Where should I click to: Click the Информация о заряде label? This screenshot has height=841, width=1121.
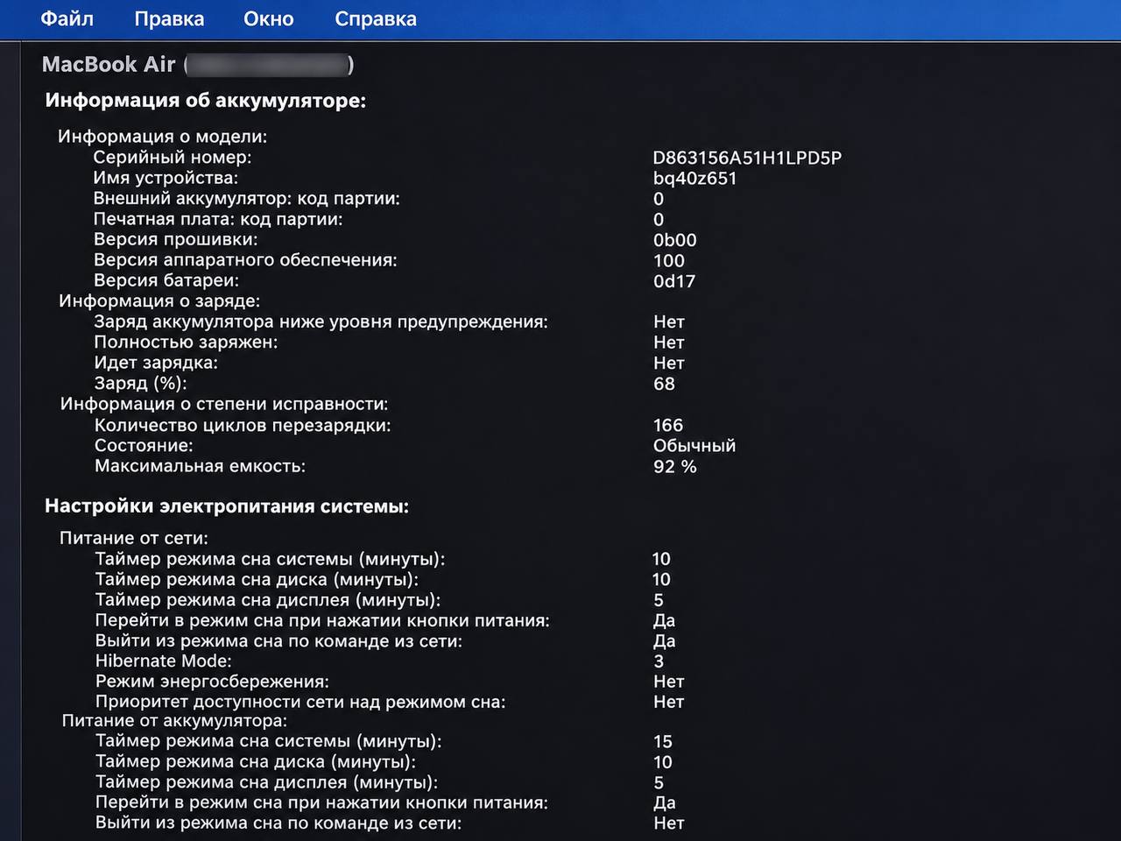pos(159,300)
